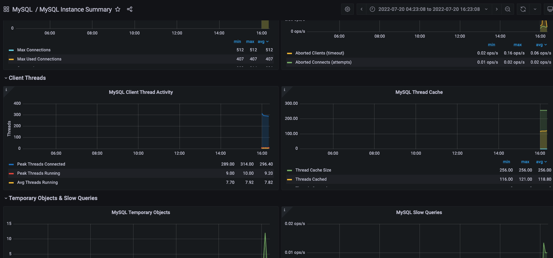The image size is (553, 258).
Task: Sort aborted connections legend by min
Action: (492, 45)
